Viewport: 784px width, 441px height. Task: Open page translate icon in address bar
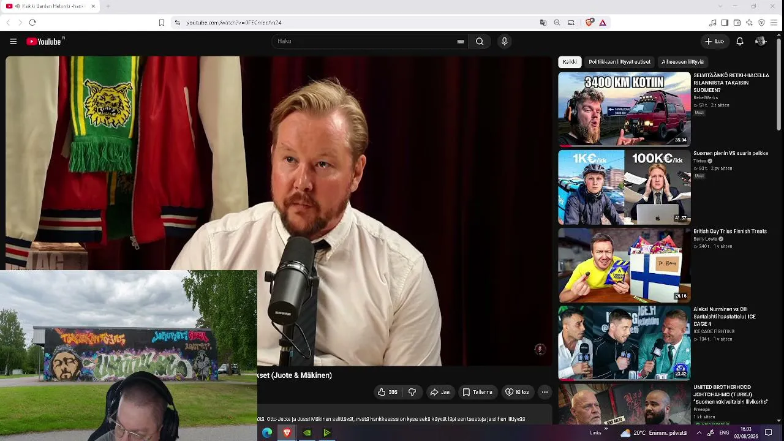pyautogui.click(x=543, y=23)
